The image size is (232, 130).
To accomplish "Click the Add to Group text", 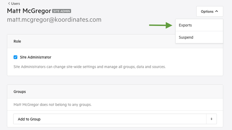I will click(x=29, y=119).
